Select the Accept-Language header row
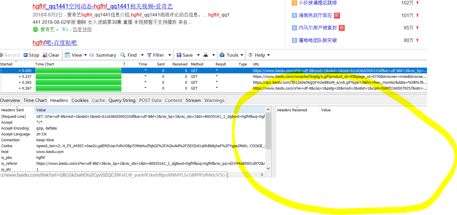This screenshot has width=457, height=215. point(133,134)
